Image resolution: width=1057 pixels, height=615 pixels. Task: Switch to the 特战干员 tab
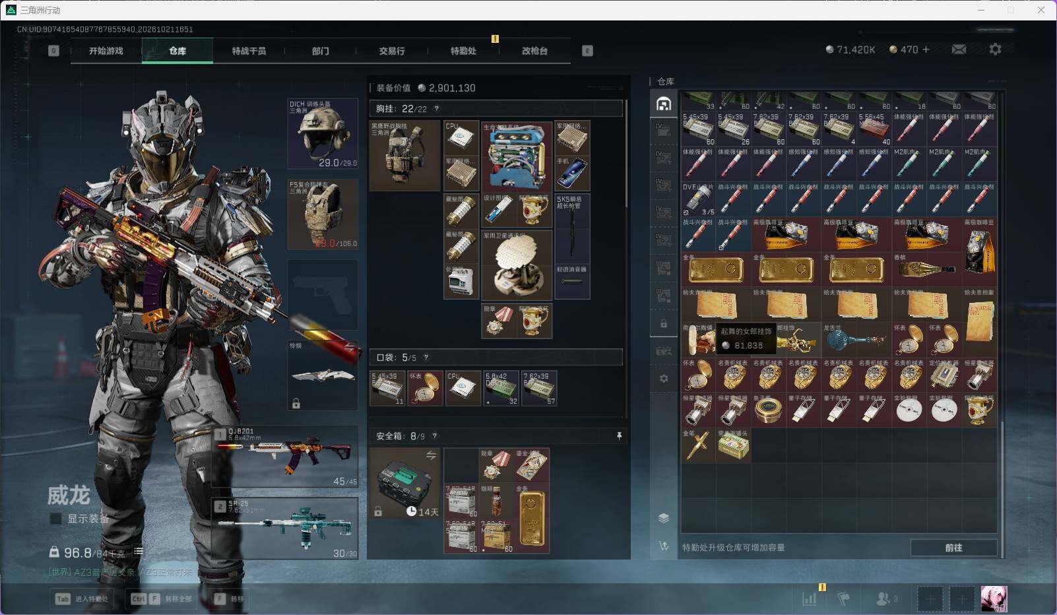(249, 51)
